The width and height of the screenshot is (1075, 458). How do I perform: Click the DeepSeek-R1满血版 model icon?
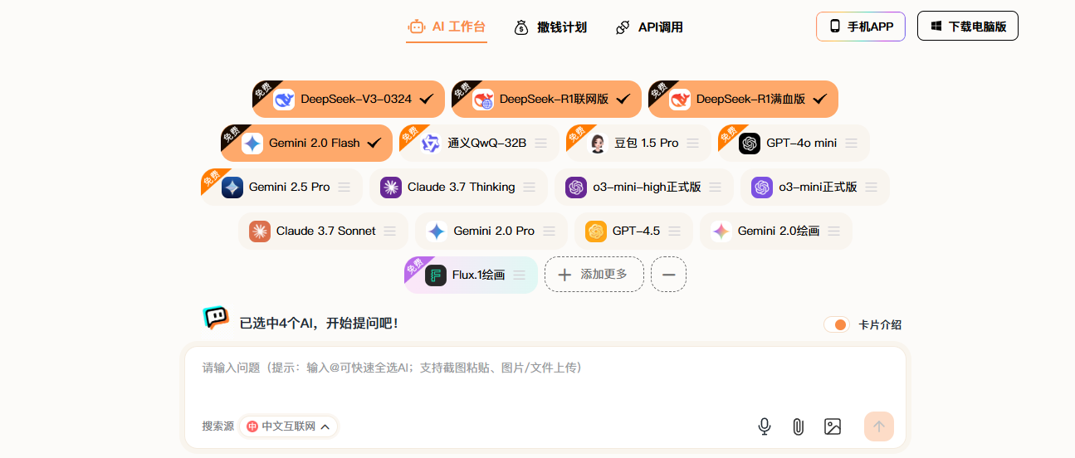coord(680,100)
